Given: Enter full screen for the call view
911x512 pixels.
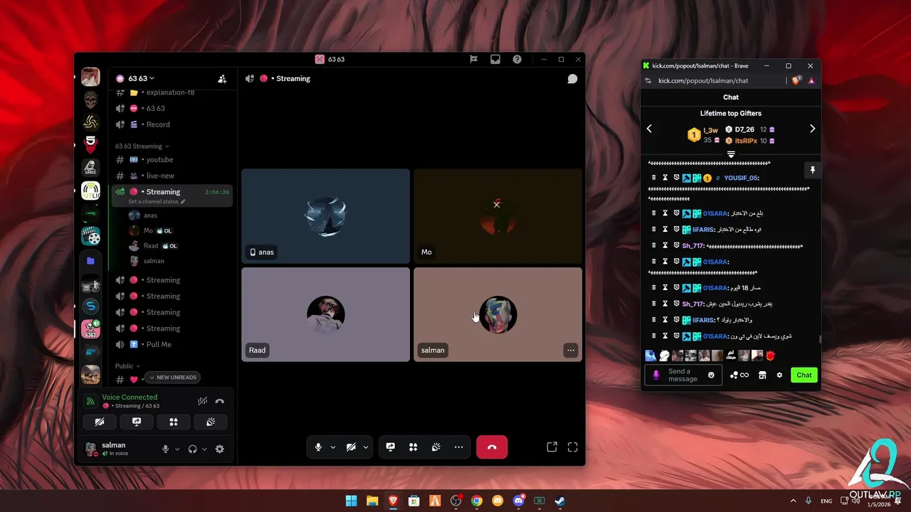Looking at the screenshot, I should [573, 447].
